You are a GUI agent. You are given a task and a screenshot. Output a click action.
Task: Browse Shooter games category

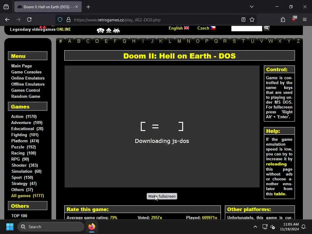pos(24,165)
